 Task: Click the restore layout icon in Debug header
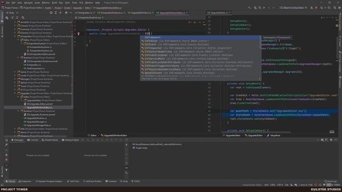point(322,140)
